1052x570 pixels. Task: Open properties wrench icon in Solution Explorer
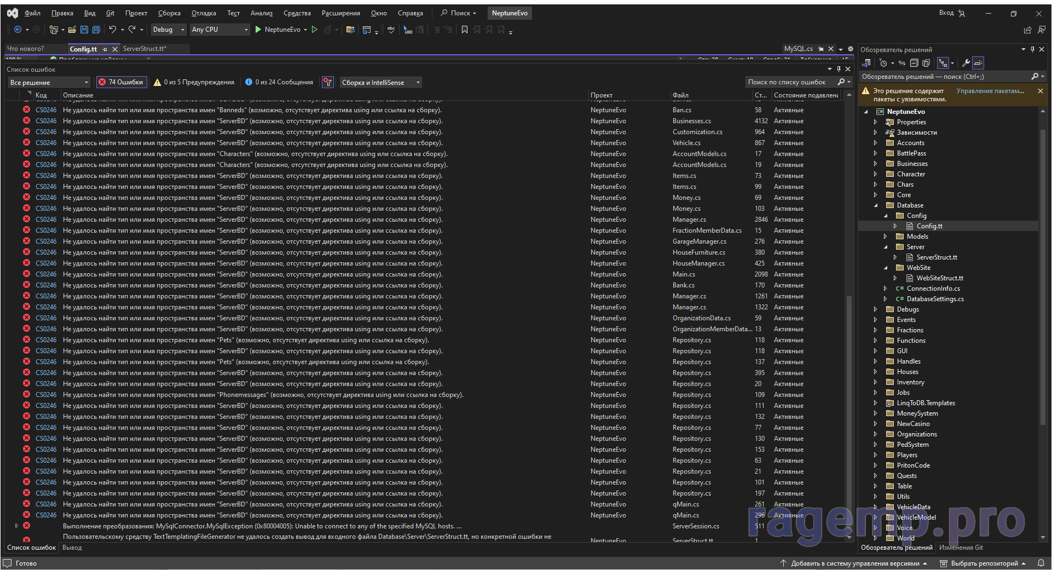click(966, 63)
